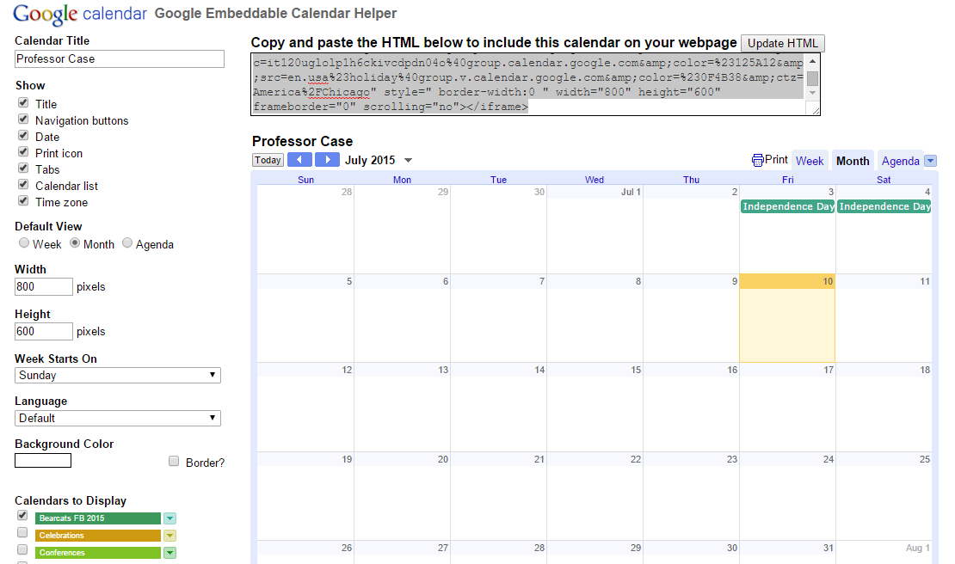Advance to next month with right arrow
Image resolution: width=955 pixels, height=564 pixels.
[x=327, y=160]
